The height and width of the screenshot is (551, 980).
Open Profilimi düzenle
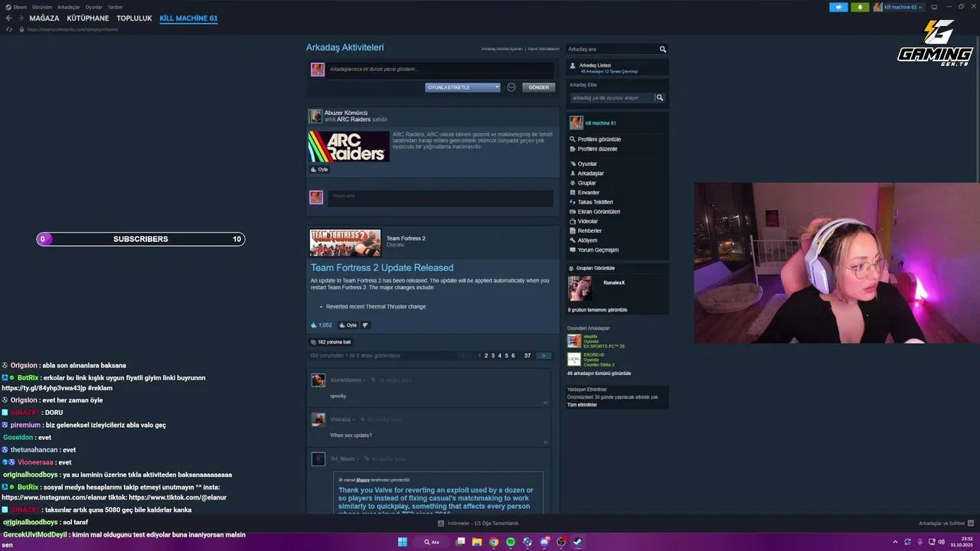coord(597,149)
